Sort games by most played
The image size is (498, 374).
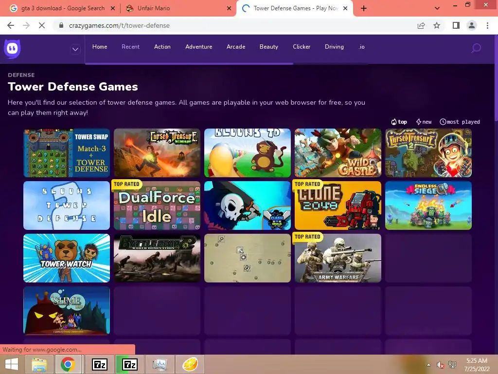pyautogui.click(x=460, y=122)
